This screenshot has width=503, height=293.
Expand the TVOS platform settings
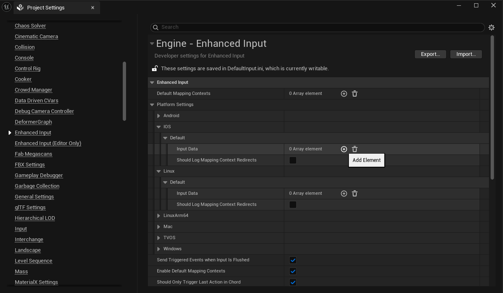coord(159,238)
